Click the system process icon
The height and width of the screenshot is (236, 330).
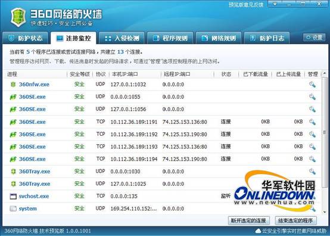point(13,209)
